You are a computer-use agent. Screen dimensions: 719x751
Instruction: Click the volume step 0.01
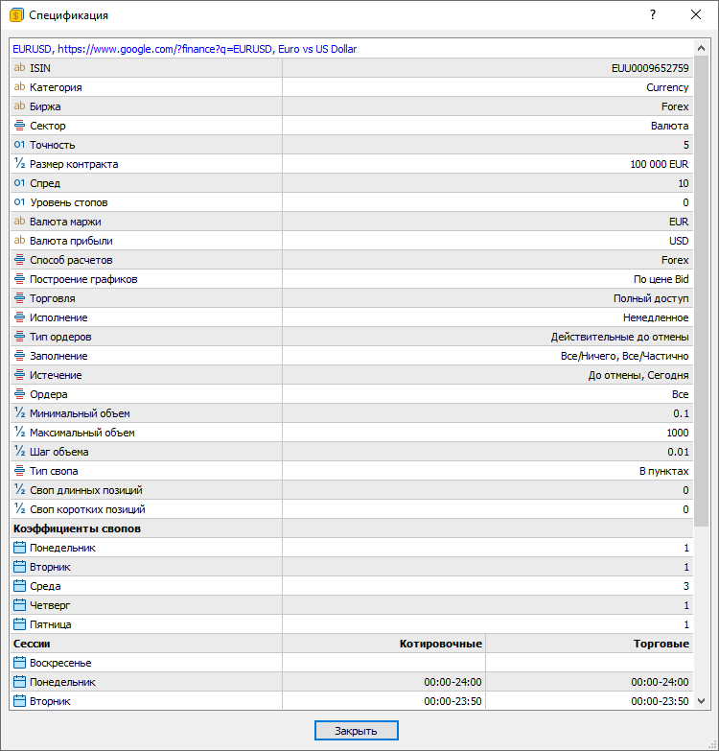click(679, 452)
